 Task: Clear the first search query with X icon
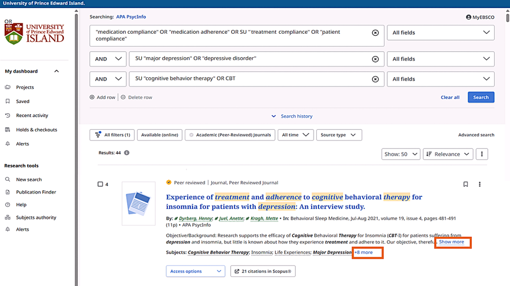375,33
